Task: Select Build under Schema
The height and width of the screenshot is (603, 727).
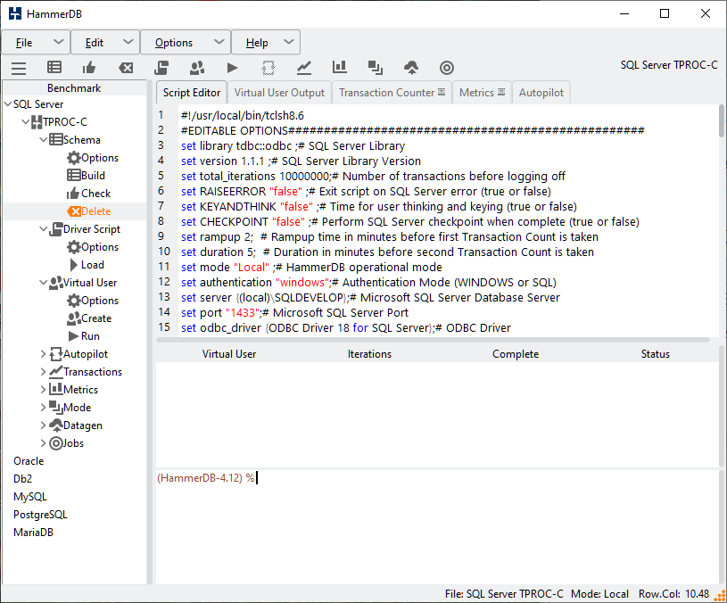Action: [x=87, y=176]
